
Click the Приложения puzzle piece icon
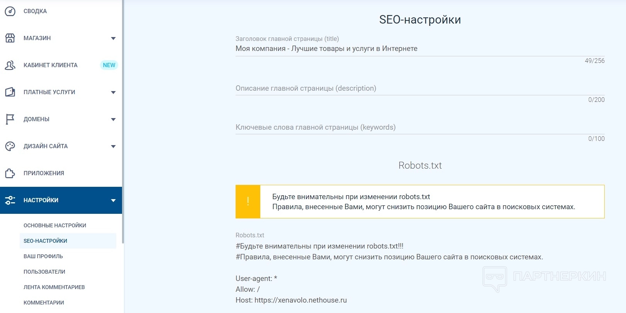[x=10, y=173]
